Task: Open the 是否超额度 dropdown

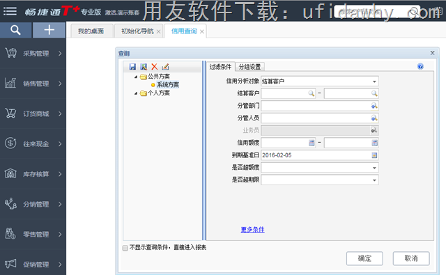Action: 374,168
